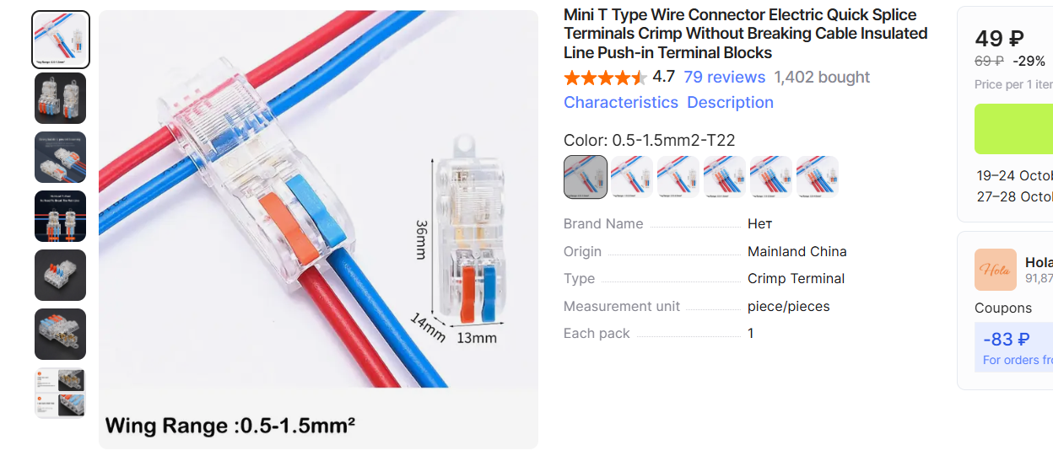1053x461 pixels.
Task: Show the fourth gallery thumbnail
Action: click(x=61, y=217)
